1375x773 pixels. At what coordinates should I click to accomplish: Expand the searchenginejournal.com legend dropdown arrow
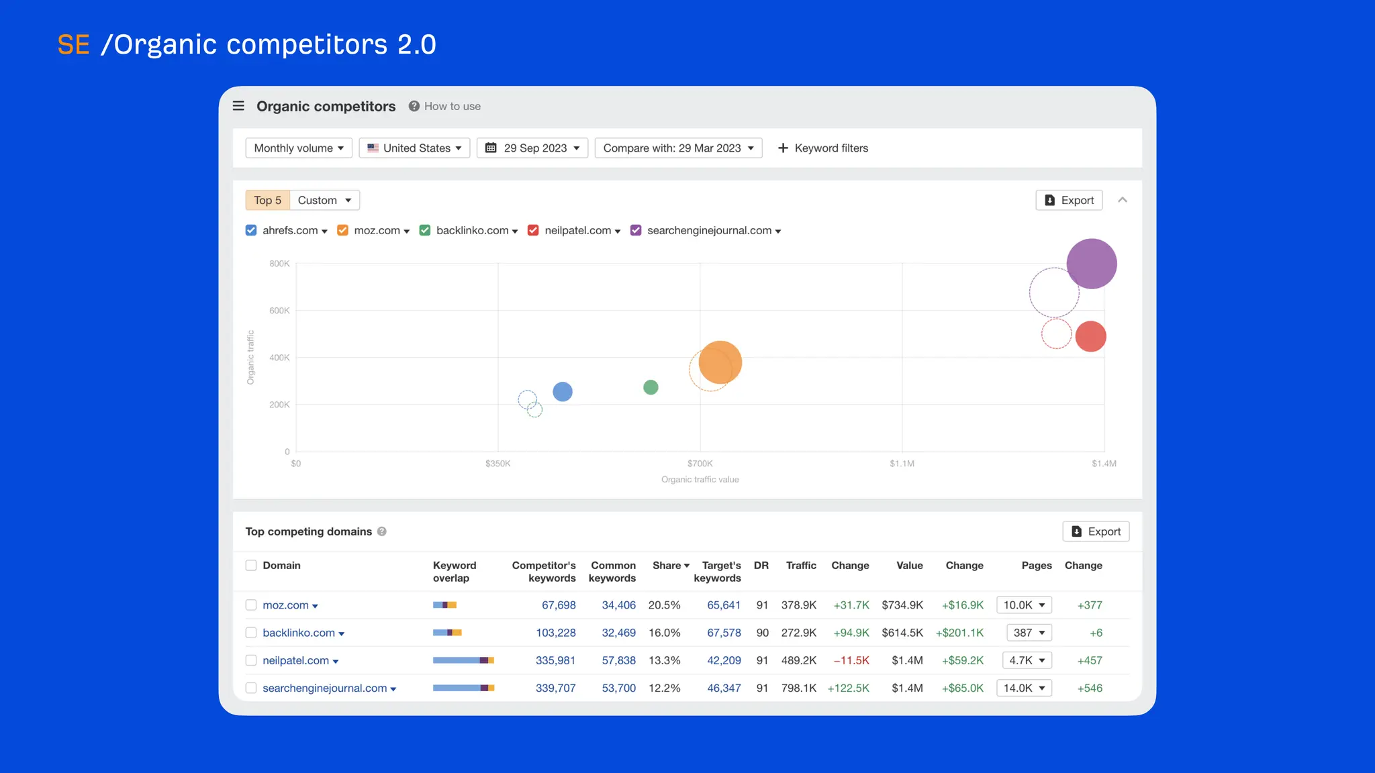778,231
